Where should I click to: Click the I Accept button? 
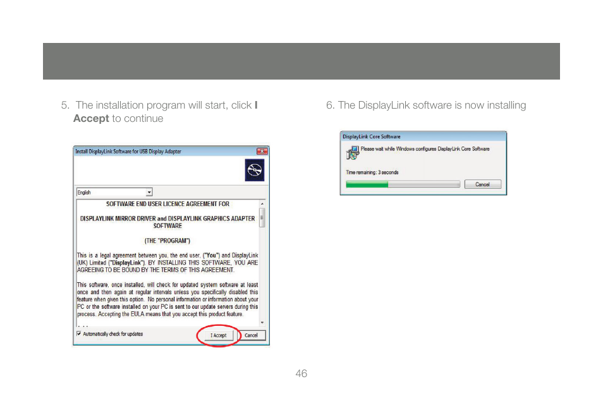pyautogui.click(x=219, y=335)
